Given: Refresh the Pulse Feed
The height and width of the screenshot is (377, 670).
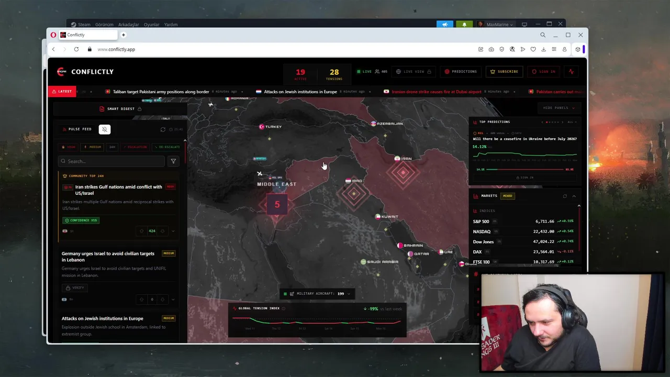Looking at the screenshot, I should (163, 129).
